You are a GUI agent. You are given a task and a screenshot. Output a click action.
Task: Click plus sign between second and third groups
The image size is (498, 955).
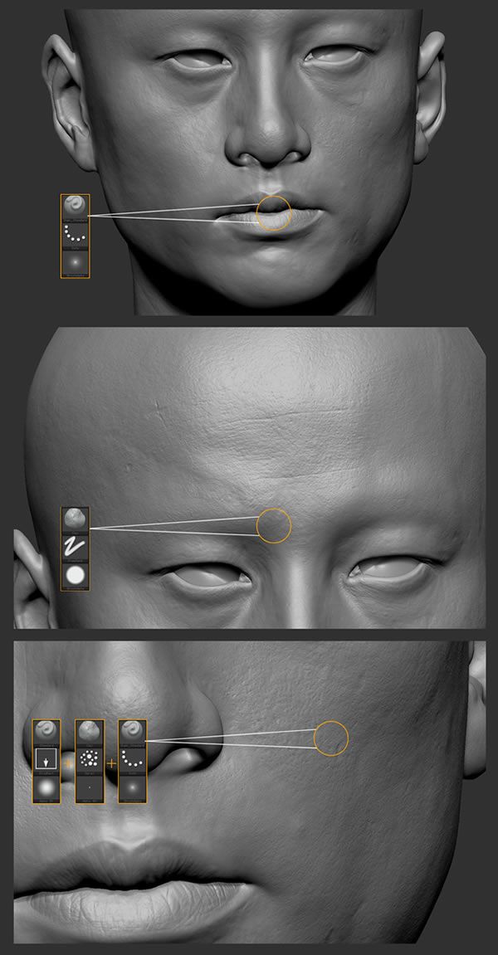tap(111, 762)
